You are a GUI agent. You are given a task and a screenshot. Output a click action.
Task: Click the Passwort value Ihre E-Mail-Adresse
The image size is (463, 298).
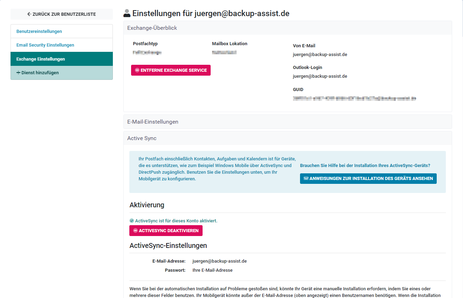tap(212, 270)
